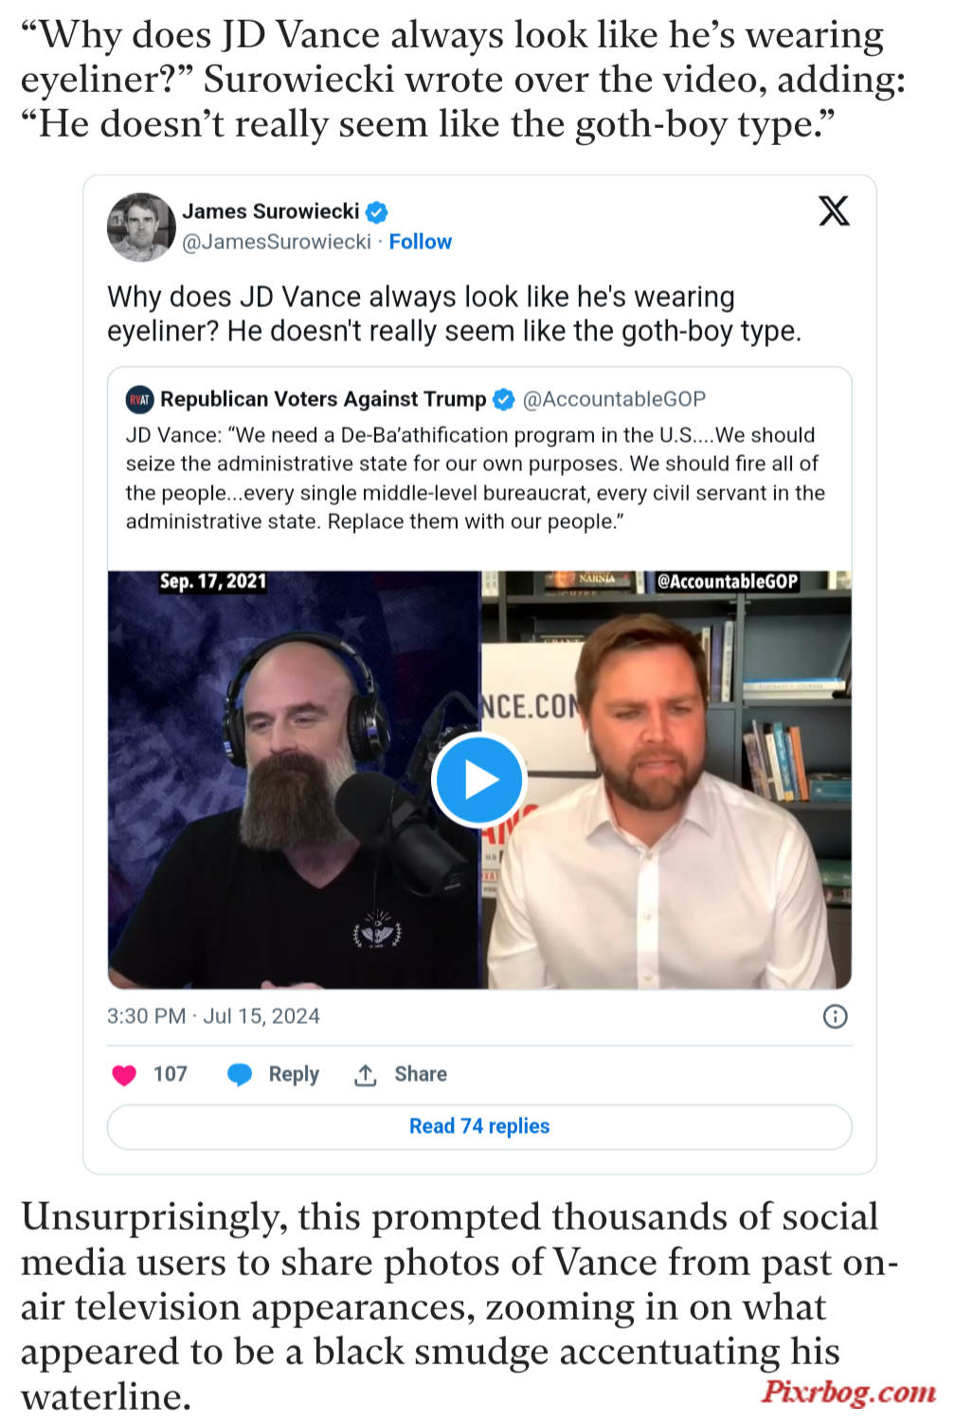Follow James Surowiecki
This screenshot has width=955, height=1423.
420,242
